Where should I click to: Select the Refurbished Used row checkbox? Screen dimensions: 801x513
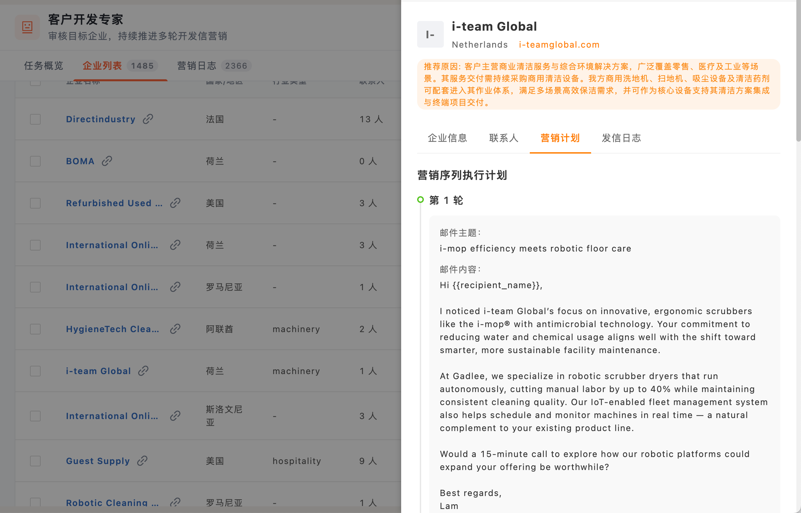click(x=35, y=203)
